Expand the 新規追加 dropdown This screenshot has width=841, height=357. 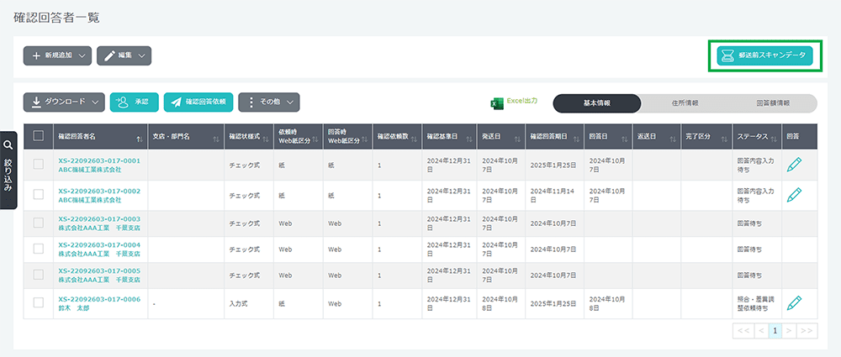click(57, 56)
